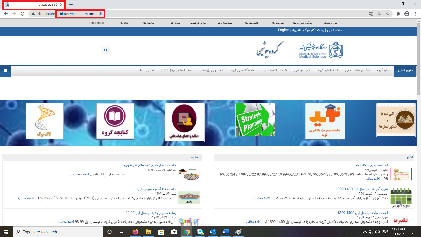421x237 pixels.
Task: Open the hamburger menu on the nav bar
Action: tap(5, 70)
